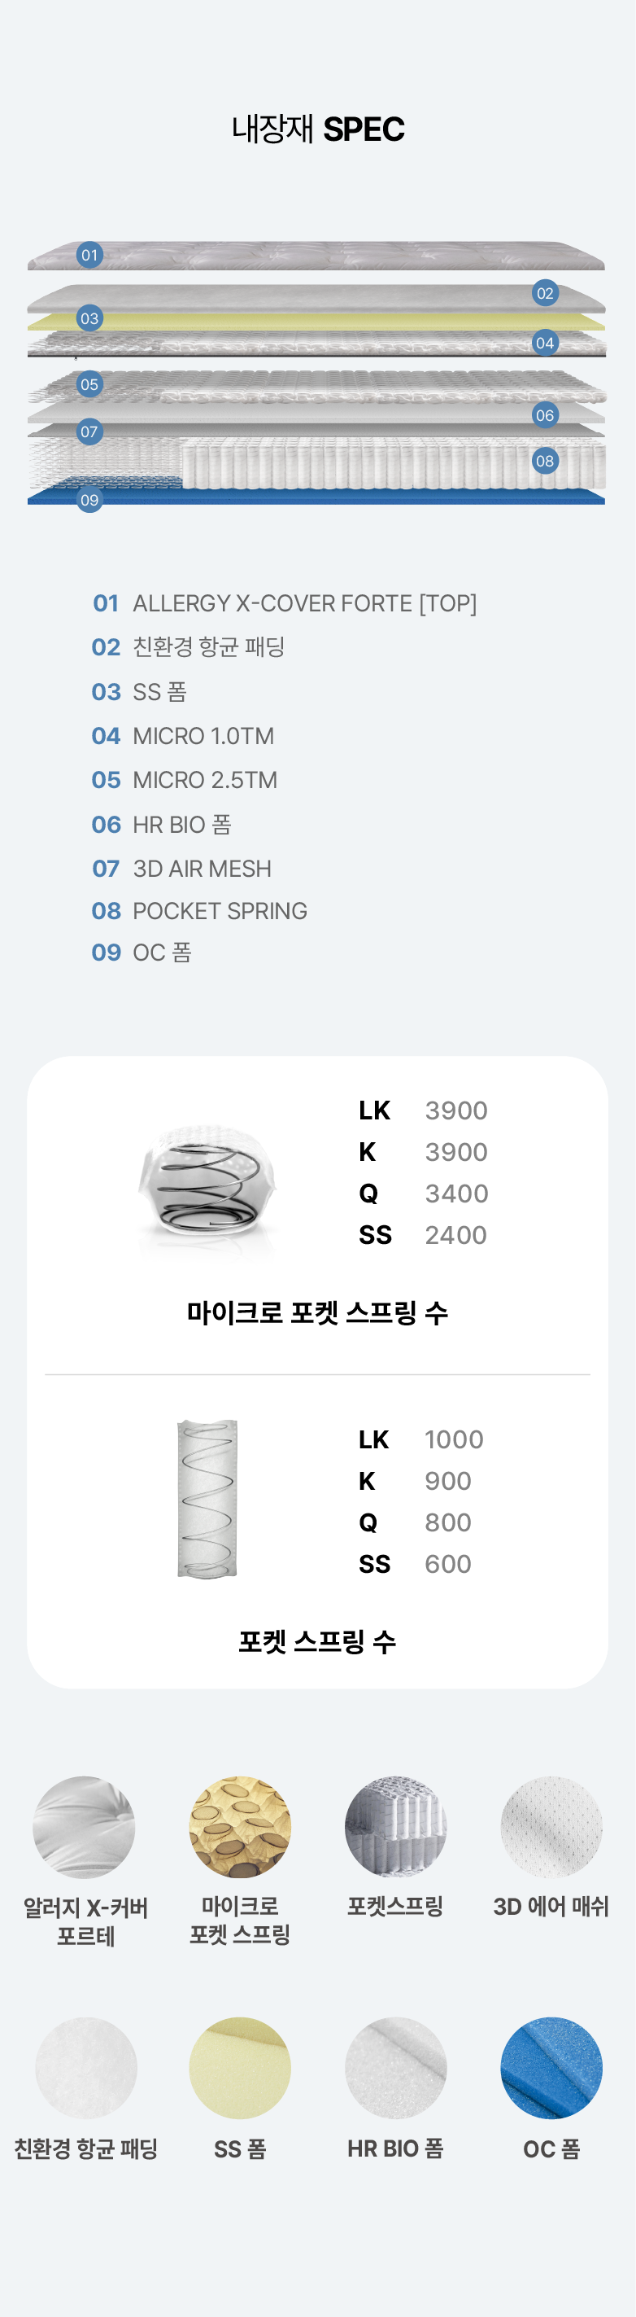The width and height of the screenshot is (636, 2317).
Task: Click marker 01 on the mattress diagram
Action: click(x=89, y=256)
